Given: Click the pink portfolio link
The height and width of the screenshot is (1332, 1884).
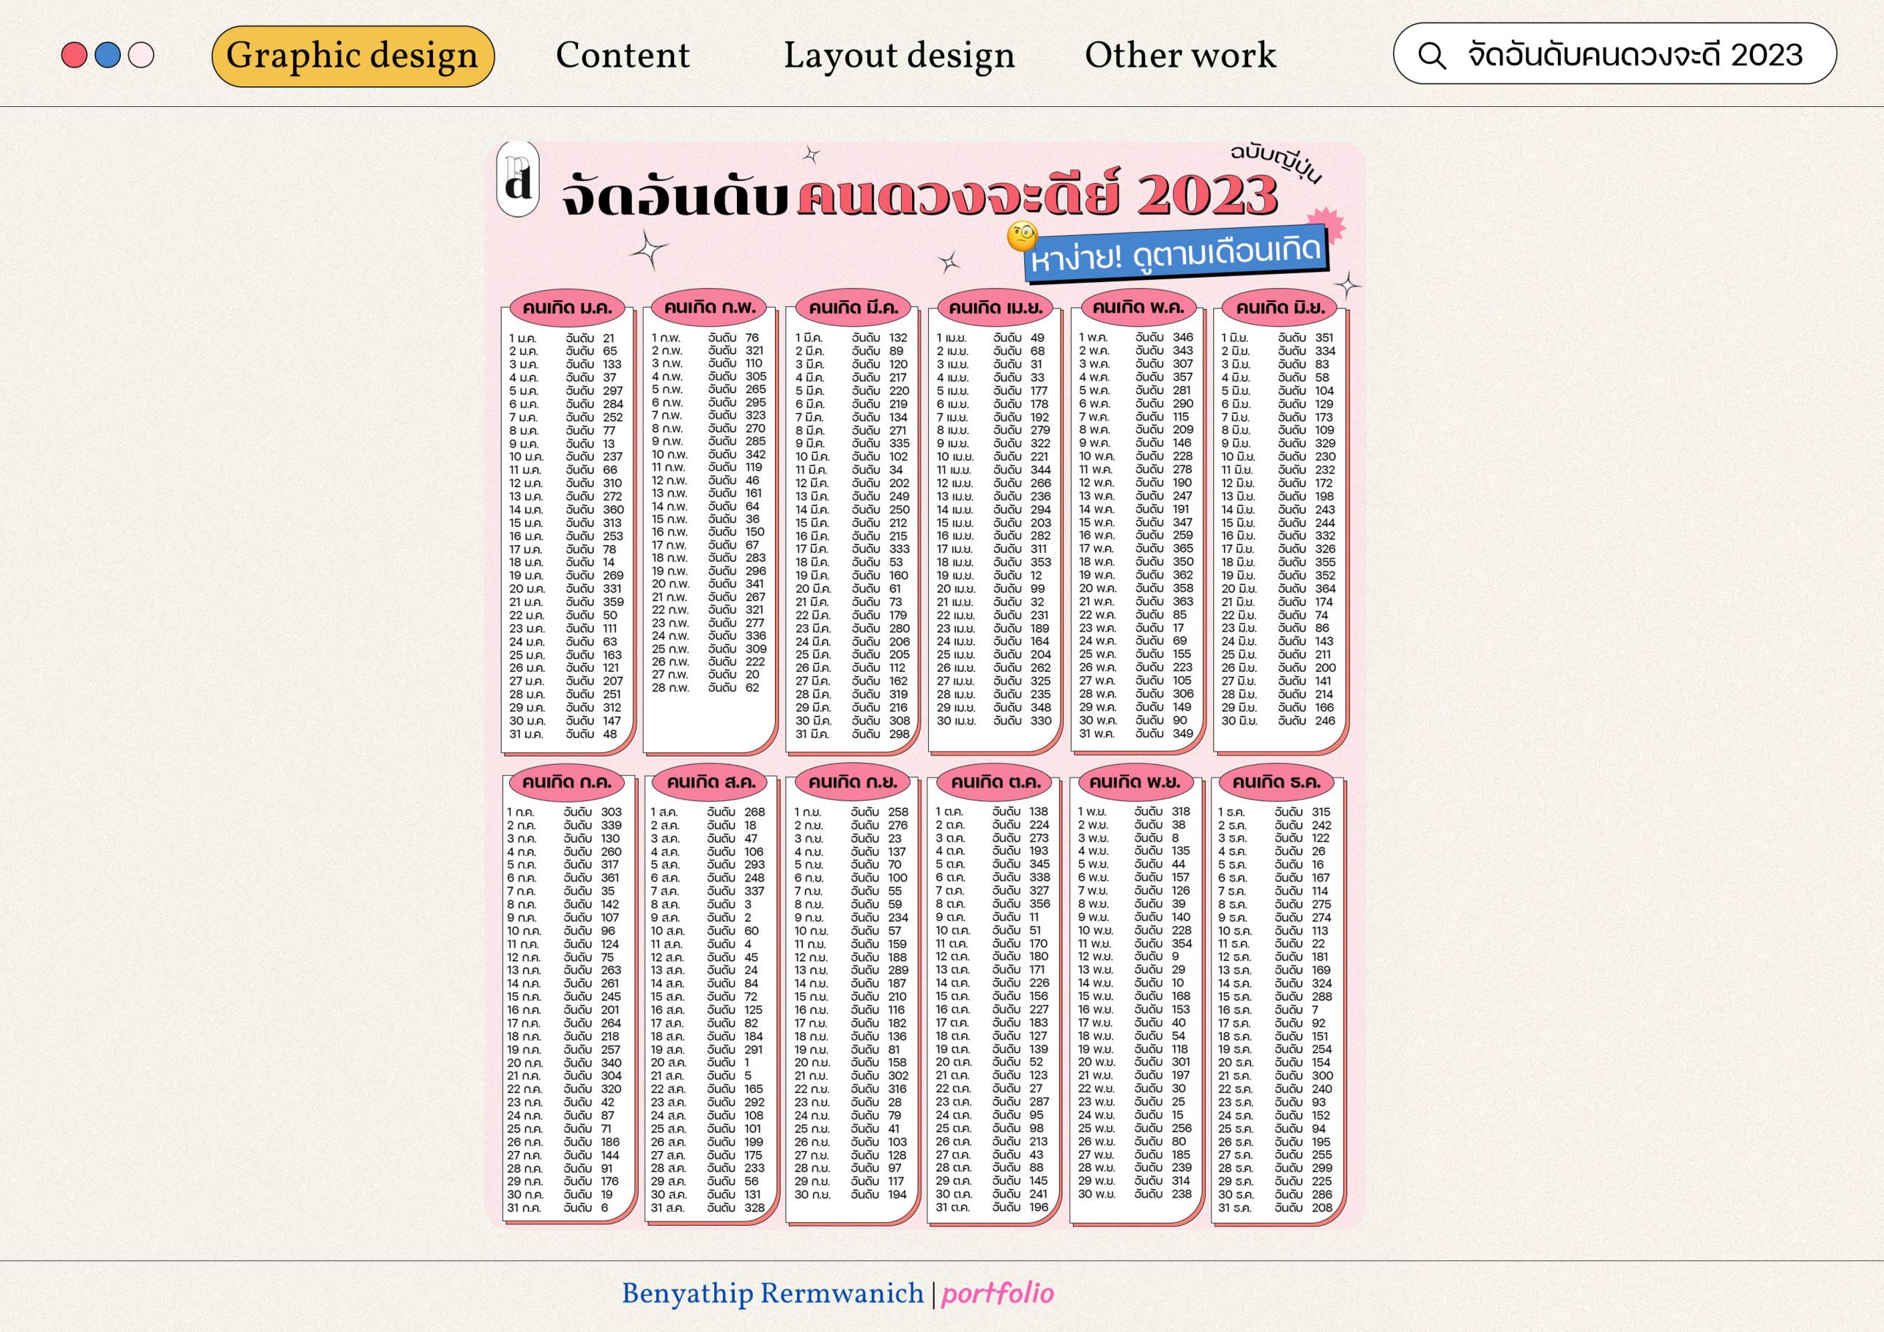Looking at the screenshot, I should tap(997, 1294).
